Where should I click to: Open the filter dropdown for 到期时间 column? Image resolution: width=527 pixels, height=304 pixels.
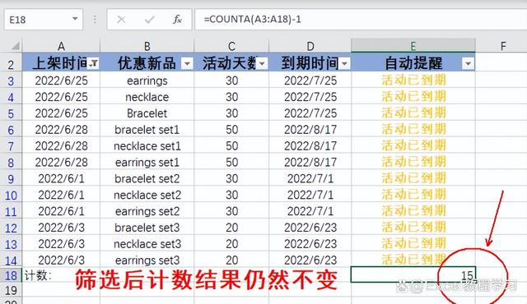(x=344, y=63)
